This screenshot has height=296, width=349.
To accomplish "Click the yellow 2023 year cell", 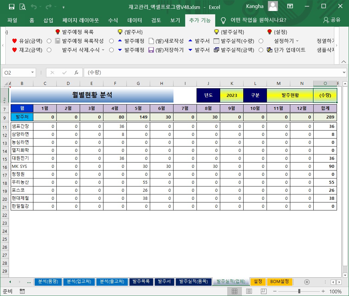I will 232,95.
